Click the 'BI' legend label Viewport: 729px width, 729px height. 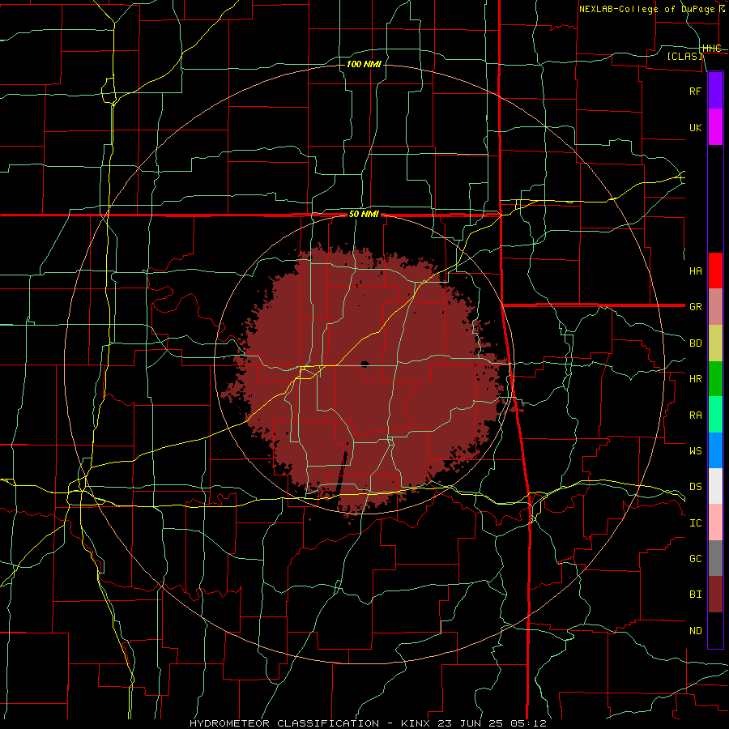click(696, 595)
